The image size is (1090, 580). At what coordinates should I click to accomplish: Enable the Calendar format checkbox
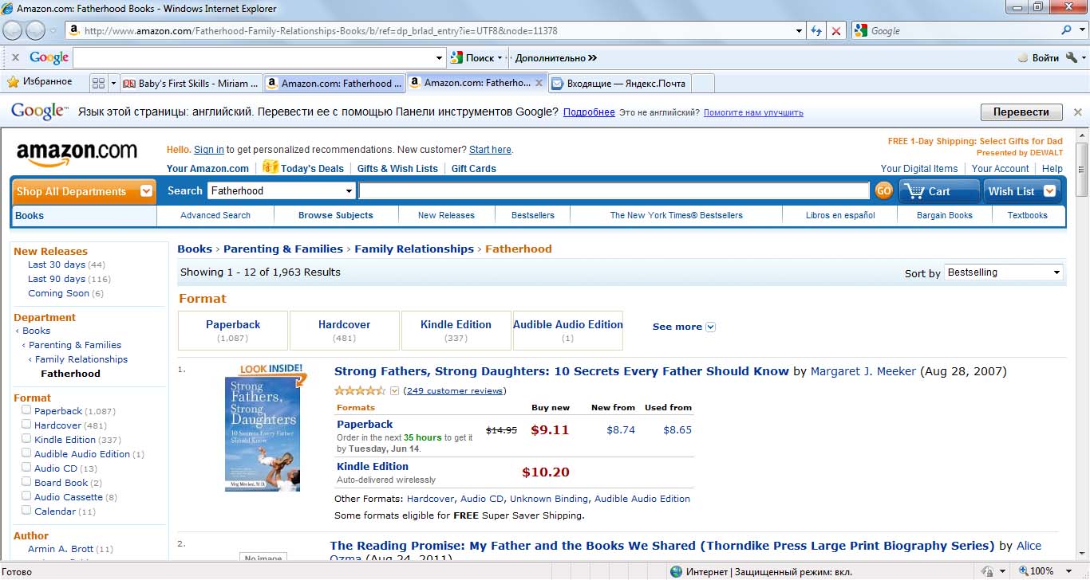(26, 511)
